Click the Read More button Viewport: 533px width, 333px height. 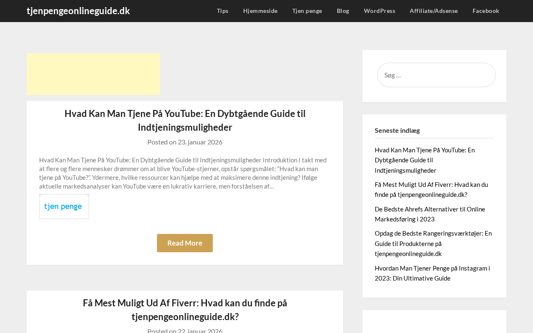[185, 243]
